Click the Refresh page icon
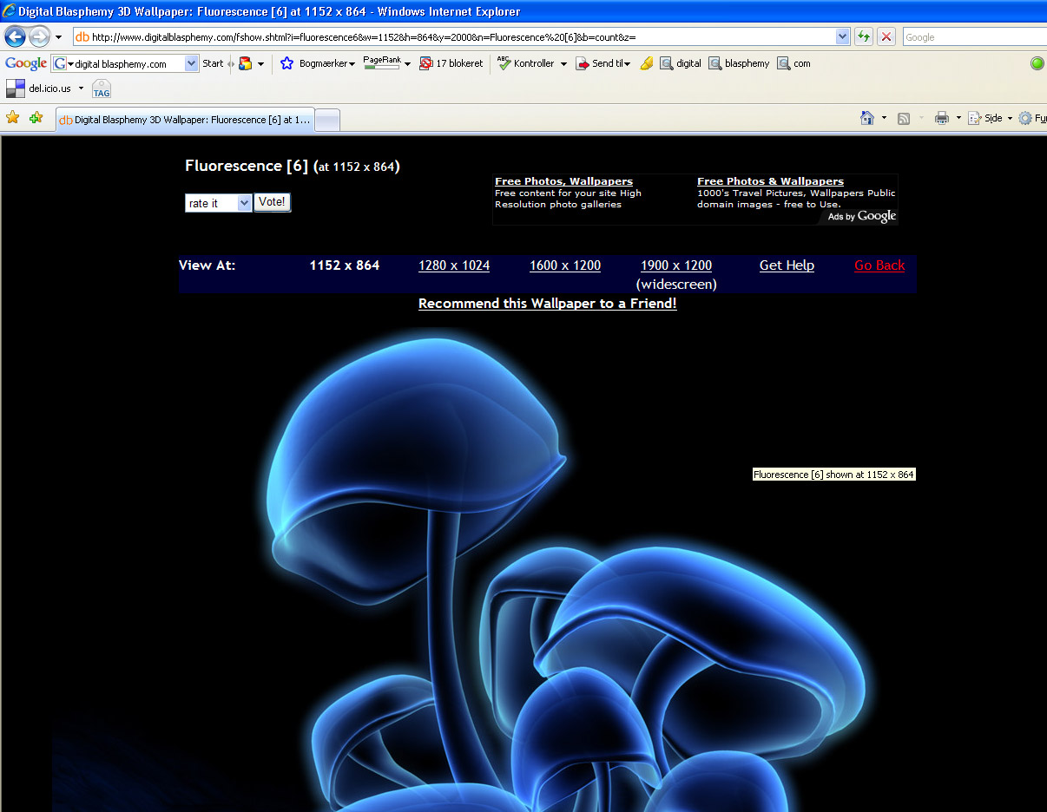Screen dimensions: 1047x812 [863, 36]
